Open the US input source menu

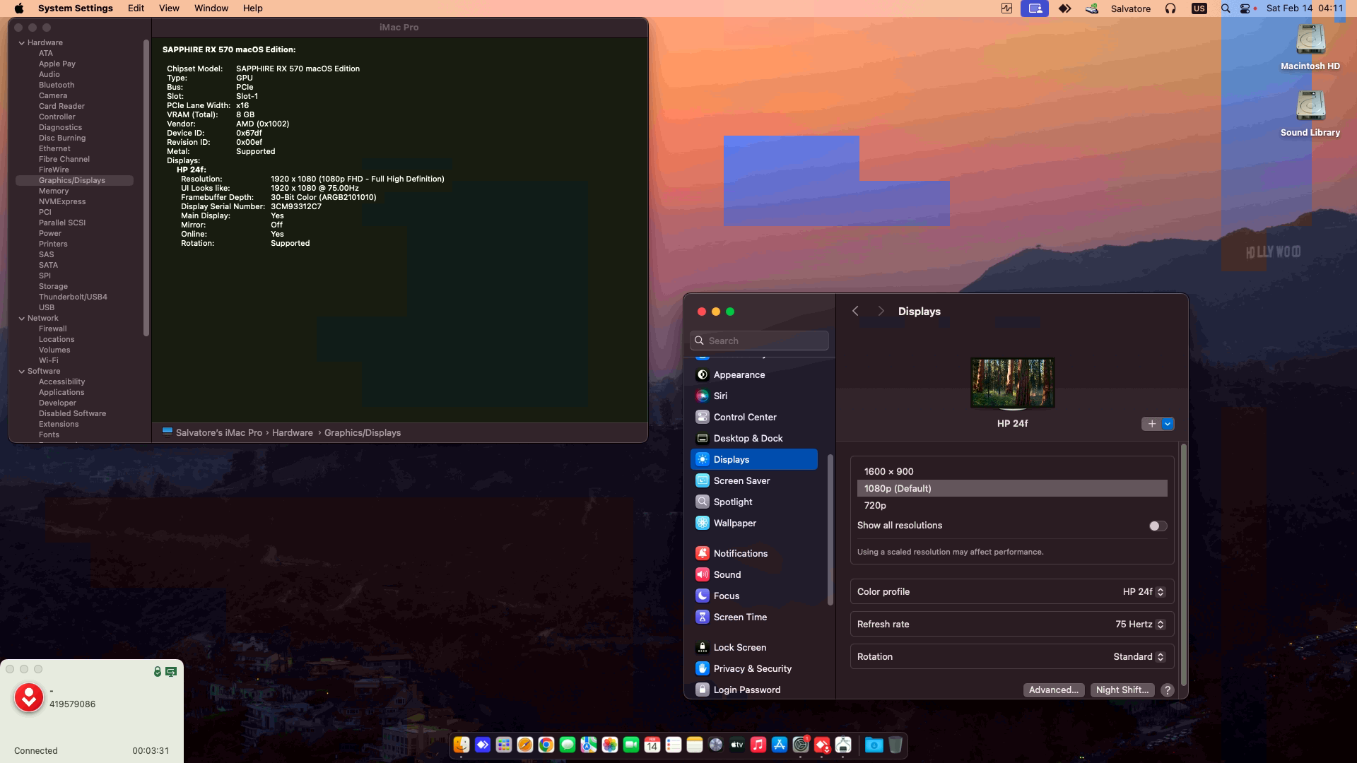1199,8
